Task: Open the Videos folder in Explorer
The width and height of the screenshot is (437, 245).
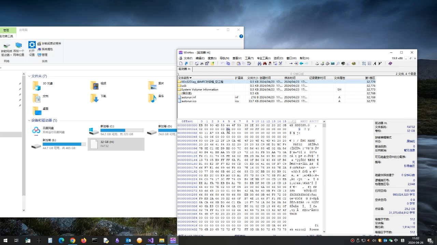Action: coord(94,85)
